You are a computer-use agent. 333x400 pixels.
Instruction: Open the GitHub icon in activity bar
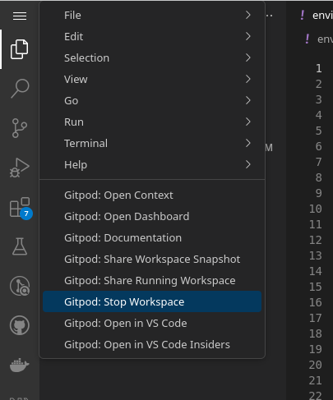(x=20, y=325)
